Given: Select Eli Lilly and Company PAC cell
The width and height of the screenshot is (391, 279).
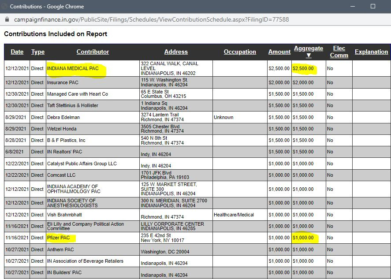Looking at the screenshot, I should pos(93,226).
